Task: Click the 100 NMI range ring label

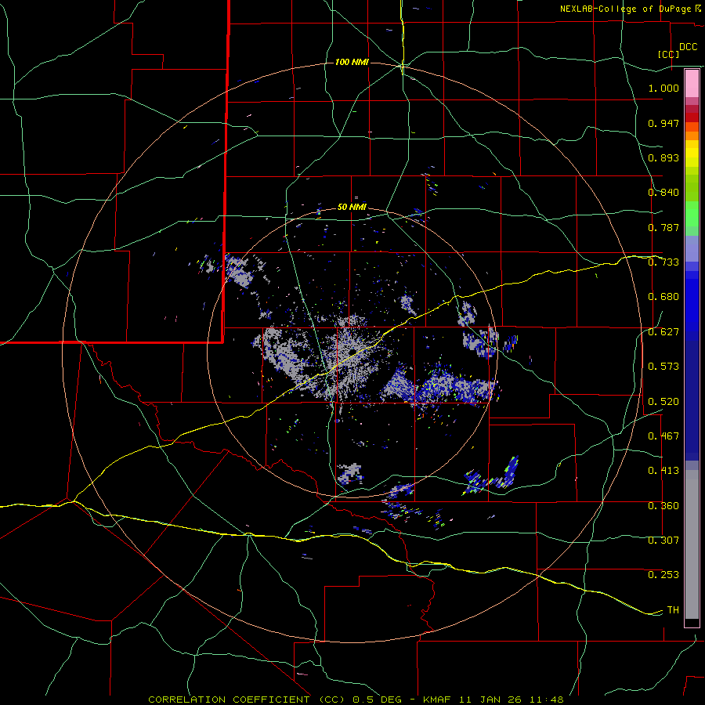Action: [352, 62]
